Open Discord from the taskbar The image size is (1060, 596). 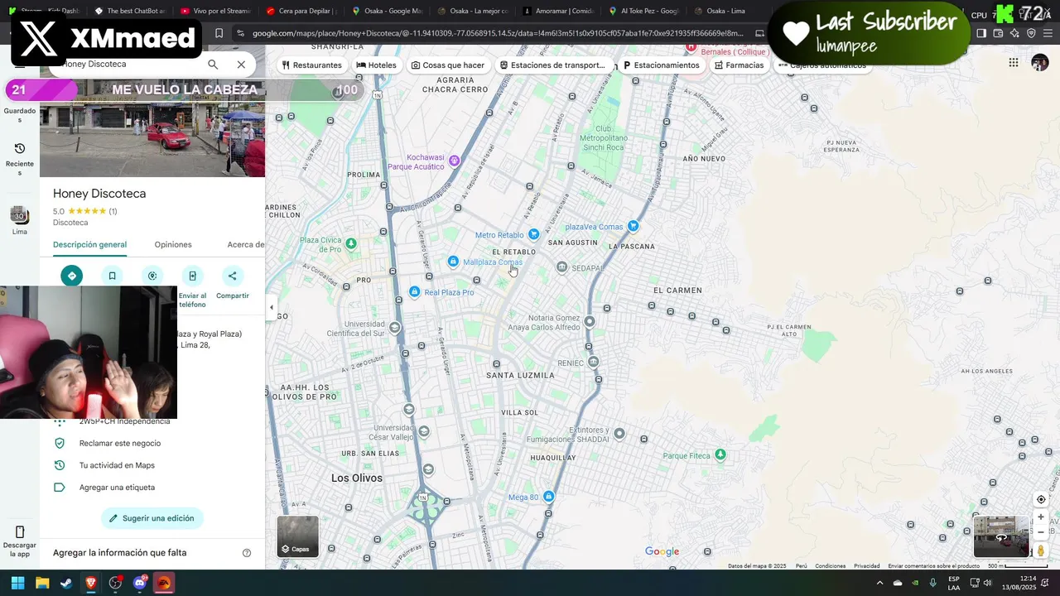[x=139, y=583]
